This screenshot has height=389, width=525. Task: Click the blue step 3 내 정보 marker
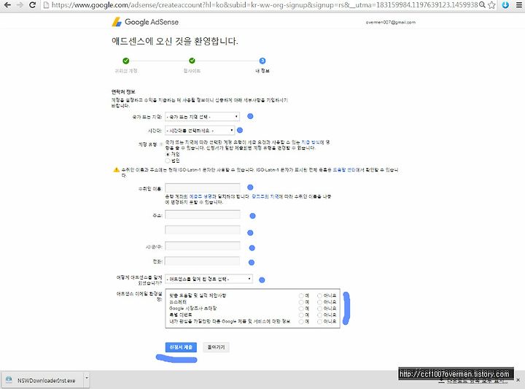pos(262,61)
